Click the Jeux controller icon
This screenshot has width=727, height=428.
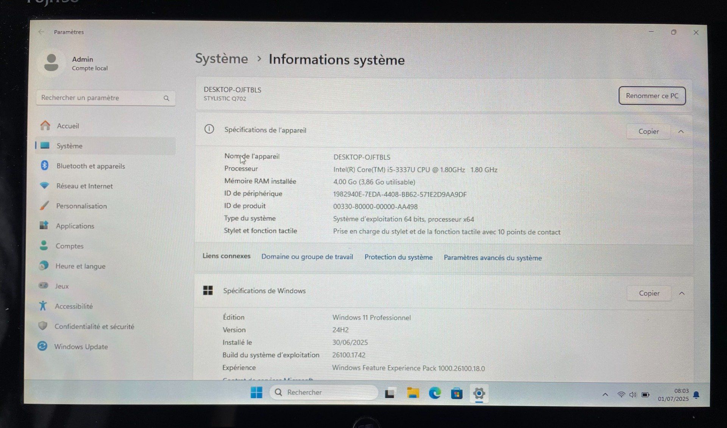tap(44, 285)
